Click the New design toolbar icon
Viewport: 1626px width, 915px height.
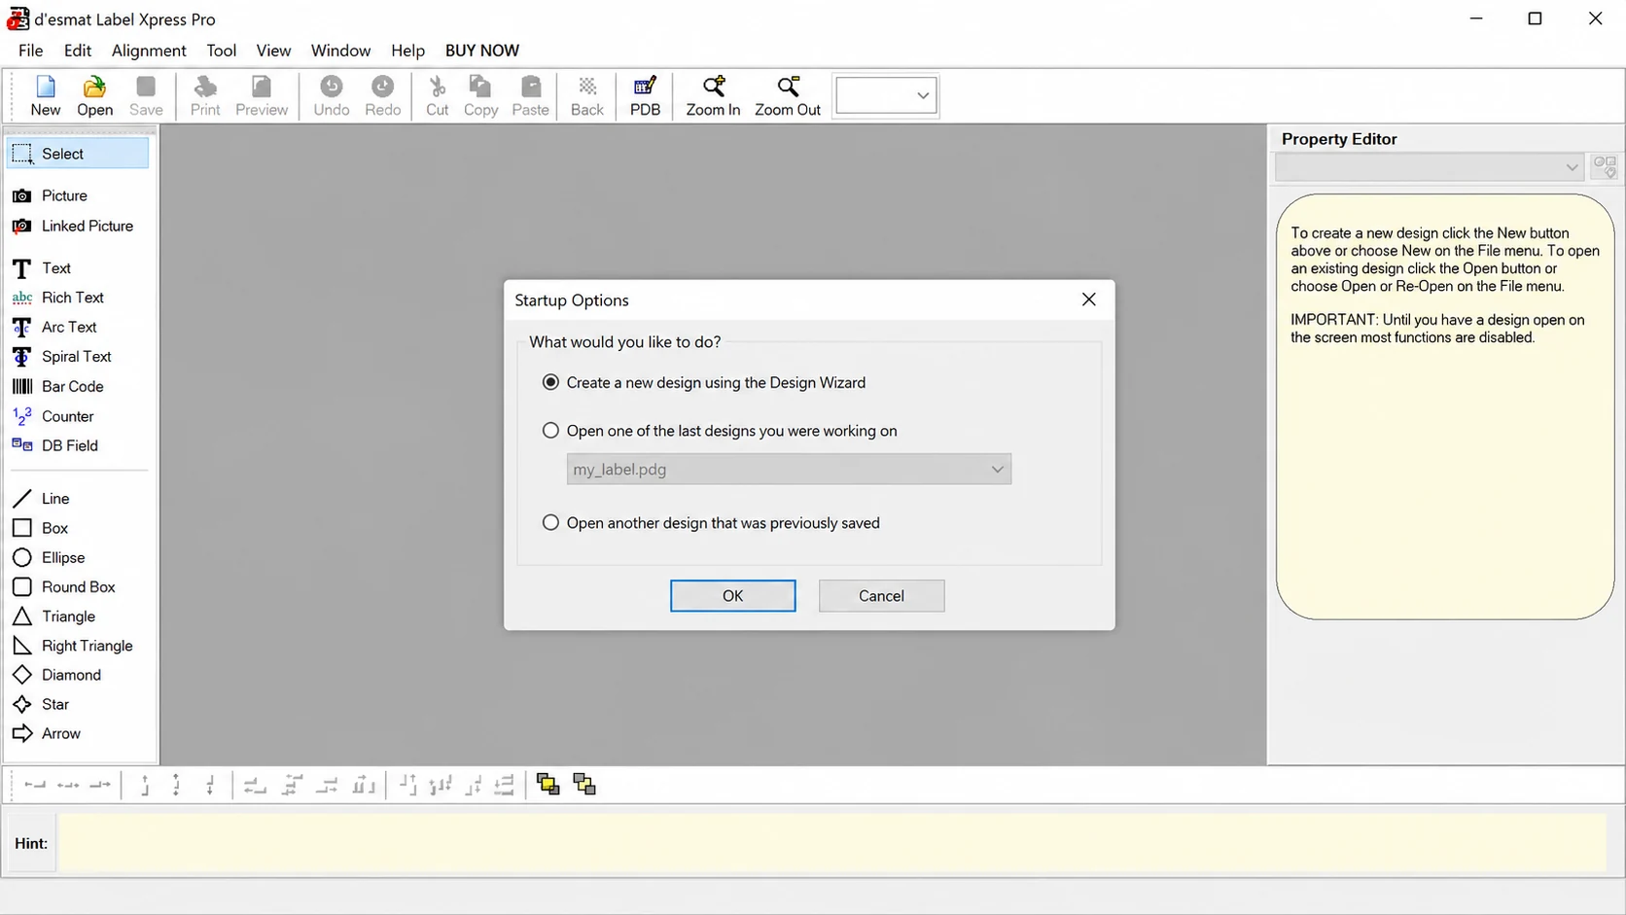tap(45, 96)
